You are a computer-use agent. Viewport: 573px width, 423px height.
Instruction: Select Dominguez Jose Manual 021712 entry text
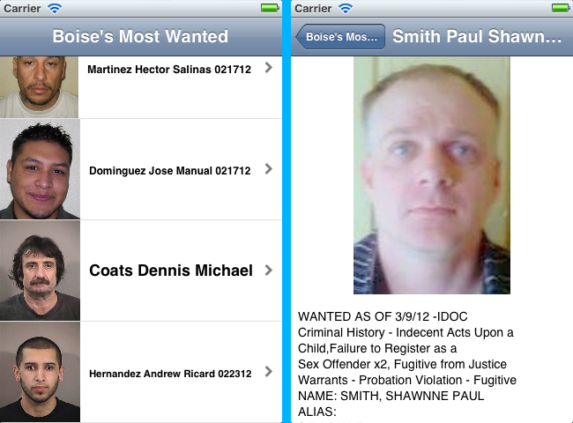pos(170,171)
